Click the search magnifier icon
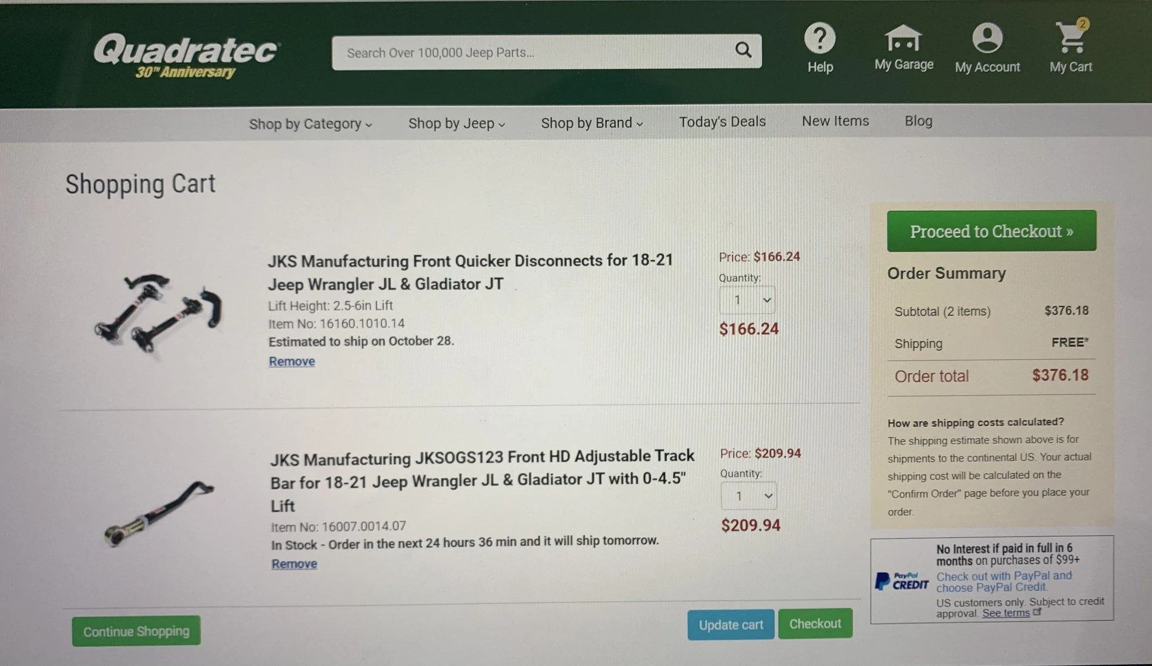This screenshot has height=666, width=1152. point(743,50)
